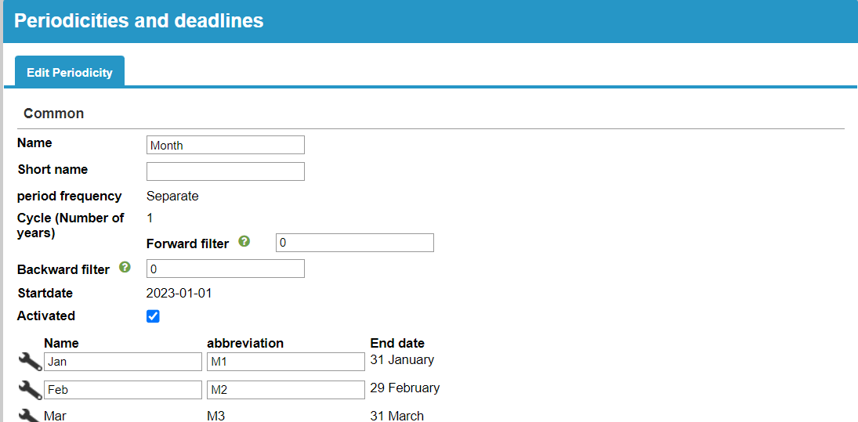Click the 29 February end date text
Screen dimensions: 858x422
pyautogui.click(x=405, y=388)
